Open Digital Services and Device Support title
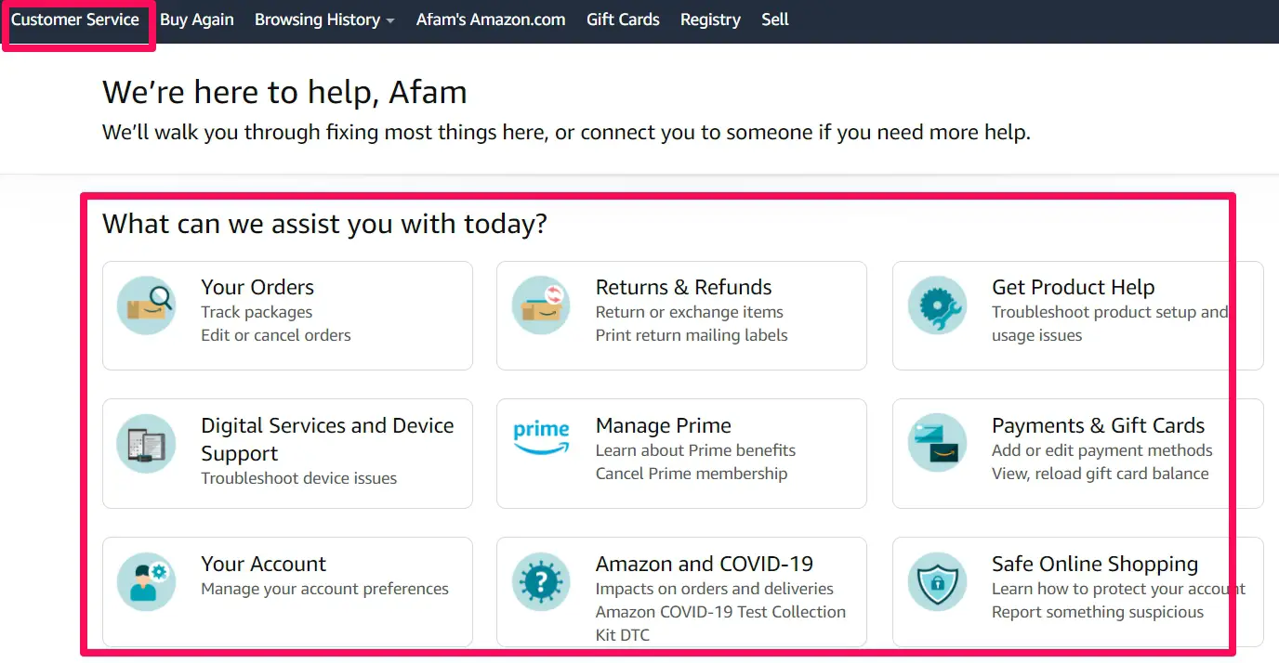This screenshot has height=663, width=1279. (x=327, y=439)
